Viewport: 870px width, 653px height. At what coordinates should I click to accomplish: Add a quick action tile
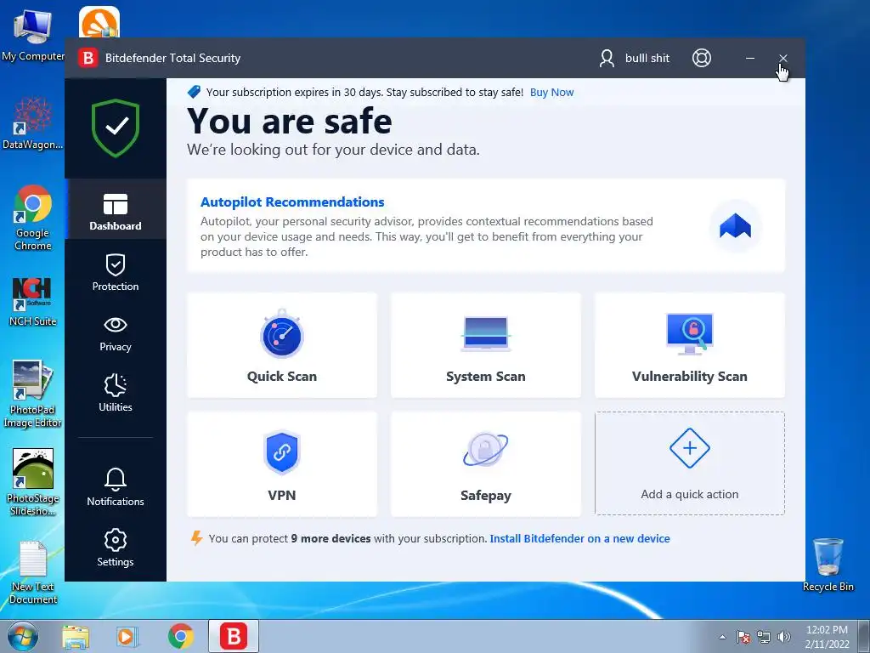690,463
